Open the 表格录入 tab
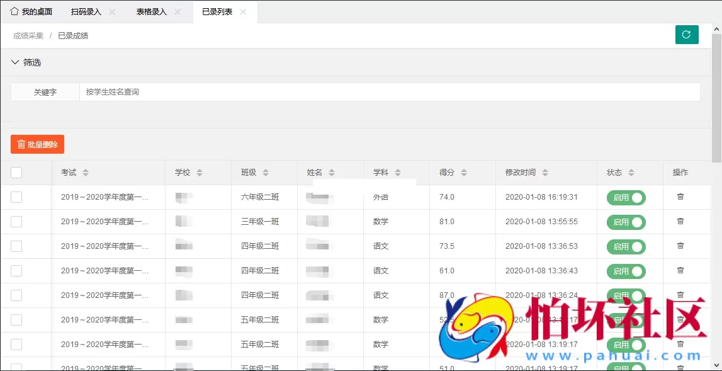722x371 pixels. coord(153,11)
